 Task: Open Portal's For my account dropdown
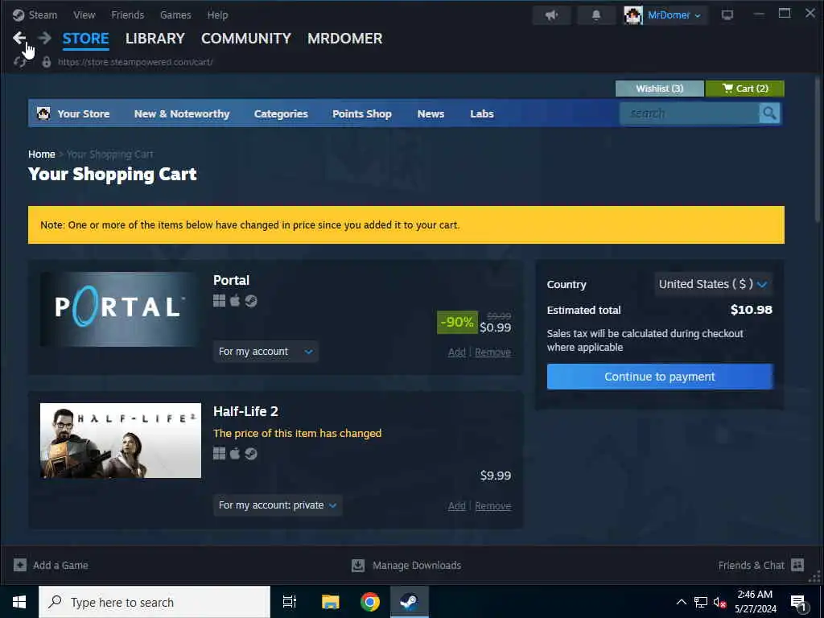266,352
